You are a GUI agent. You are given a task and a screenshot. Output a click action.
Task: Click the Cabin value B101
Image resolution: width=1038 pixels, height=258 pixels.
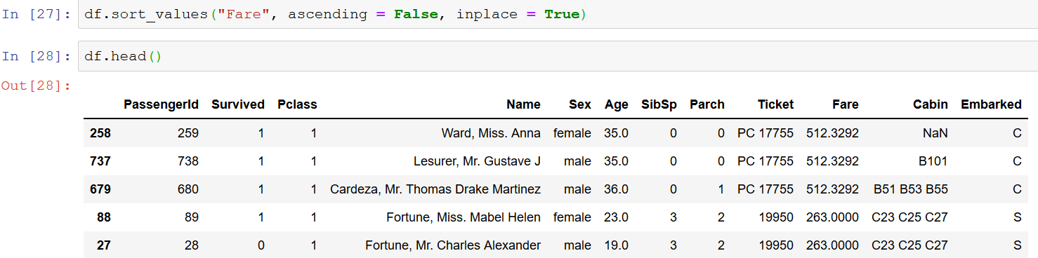pyautogui.click(x=933, y=161)
